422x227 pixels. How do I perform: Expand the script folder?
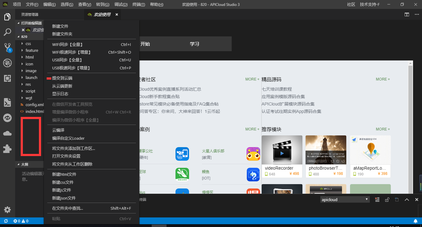(x=30, y=91)
